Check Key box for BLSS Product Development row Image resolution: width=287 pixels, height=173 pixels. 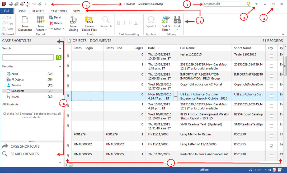271,116
